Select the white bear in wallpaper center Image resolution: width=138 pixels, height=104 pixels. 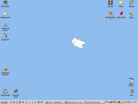click(x=78, y=43)
